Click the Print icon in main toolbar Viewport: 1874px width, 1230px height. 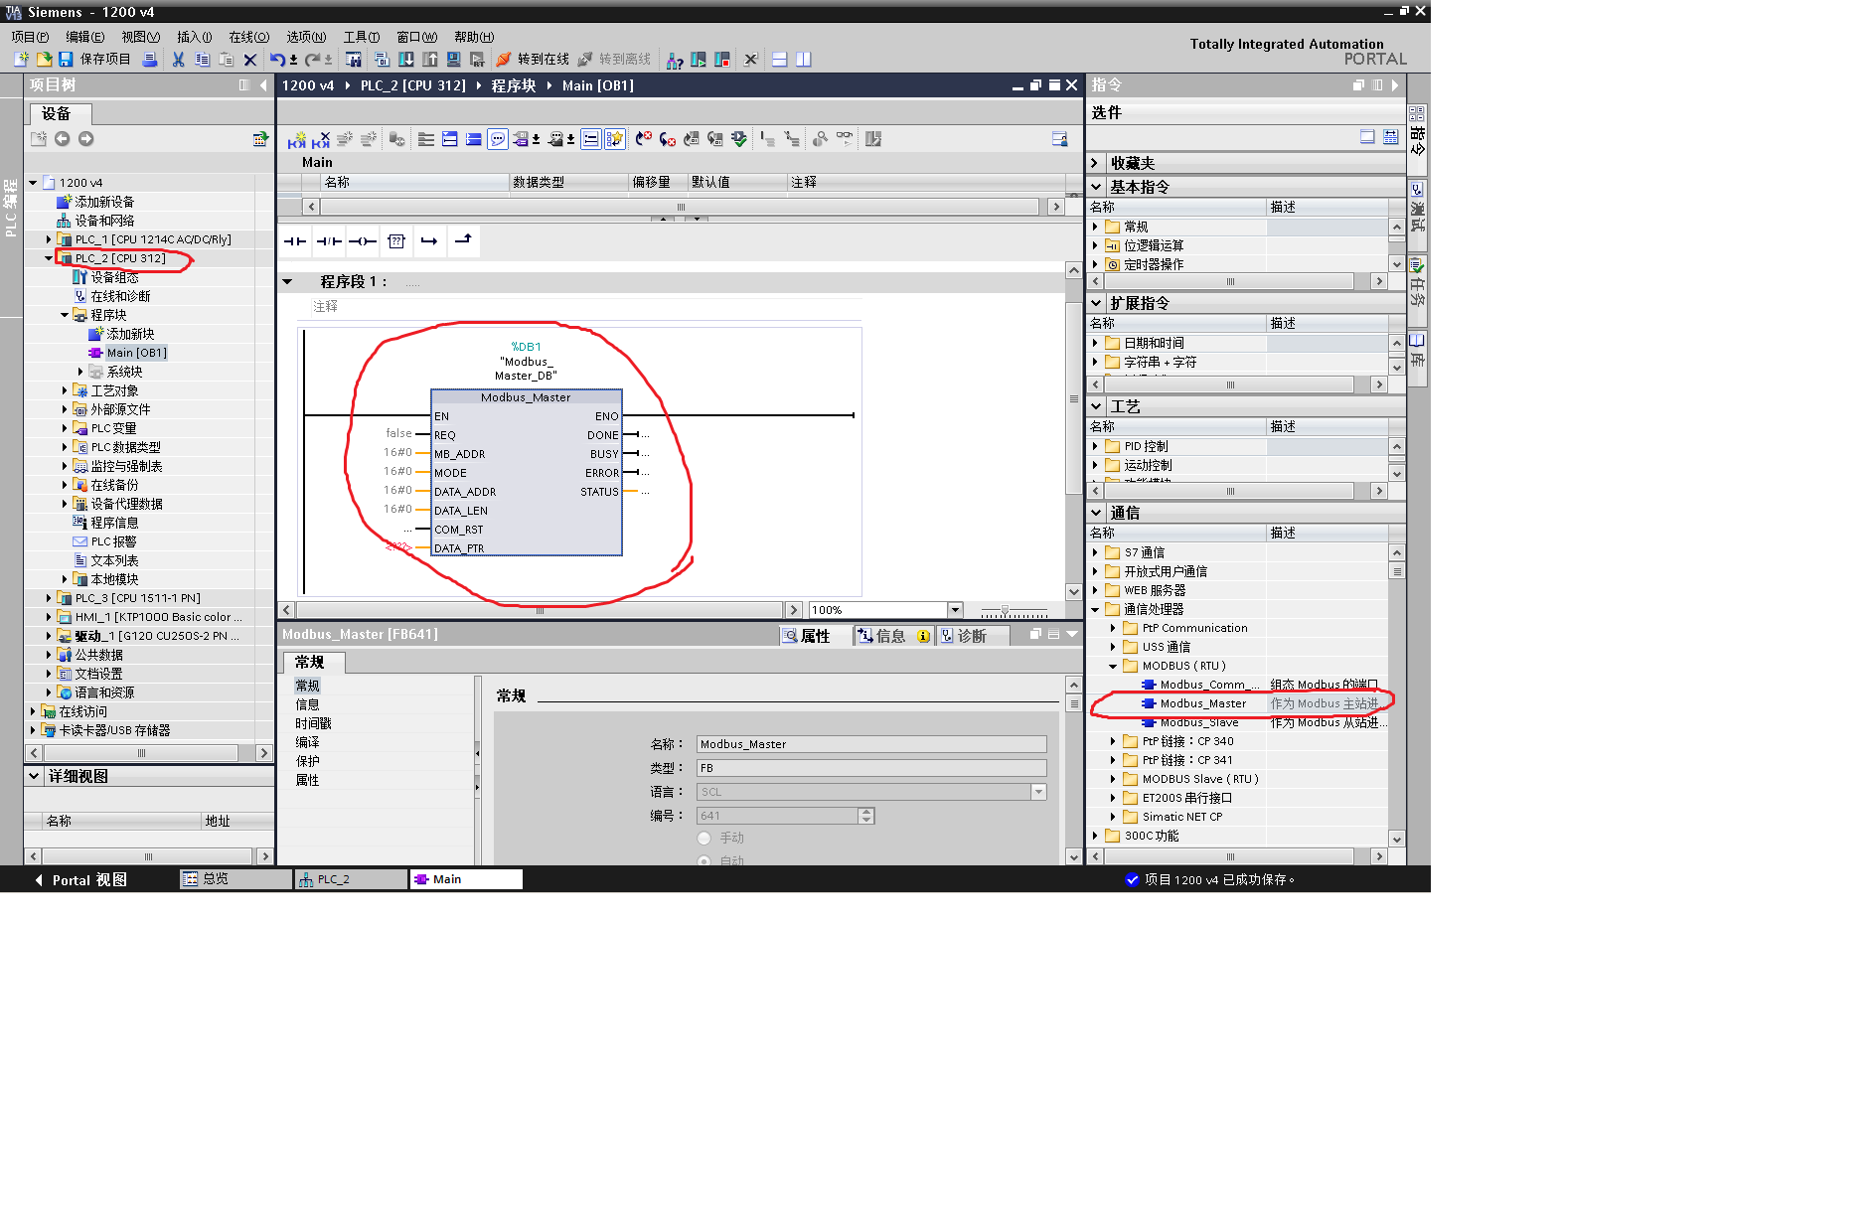149,60
